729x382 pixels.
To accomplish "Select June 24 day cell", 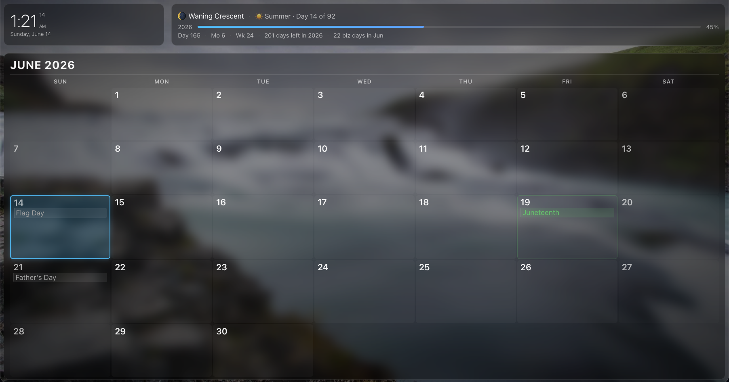I will click(x=364, y=291).
